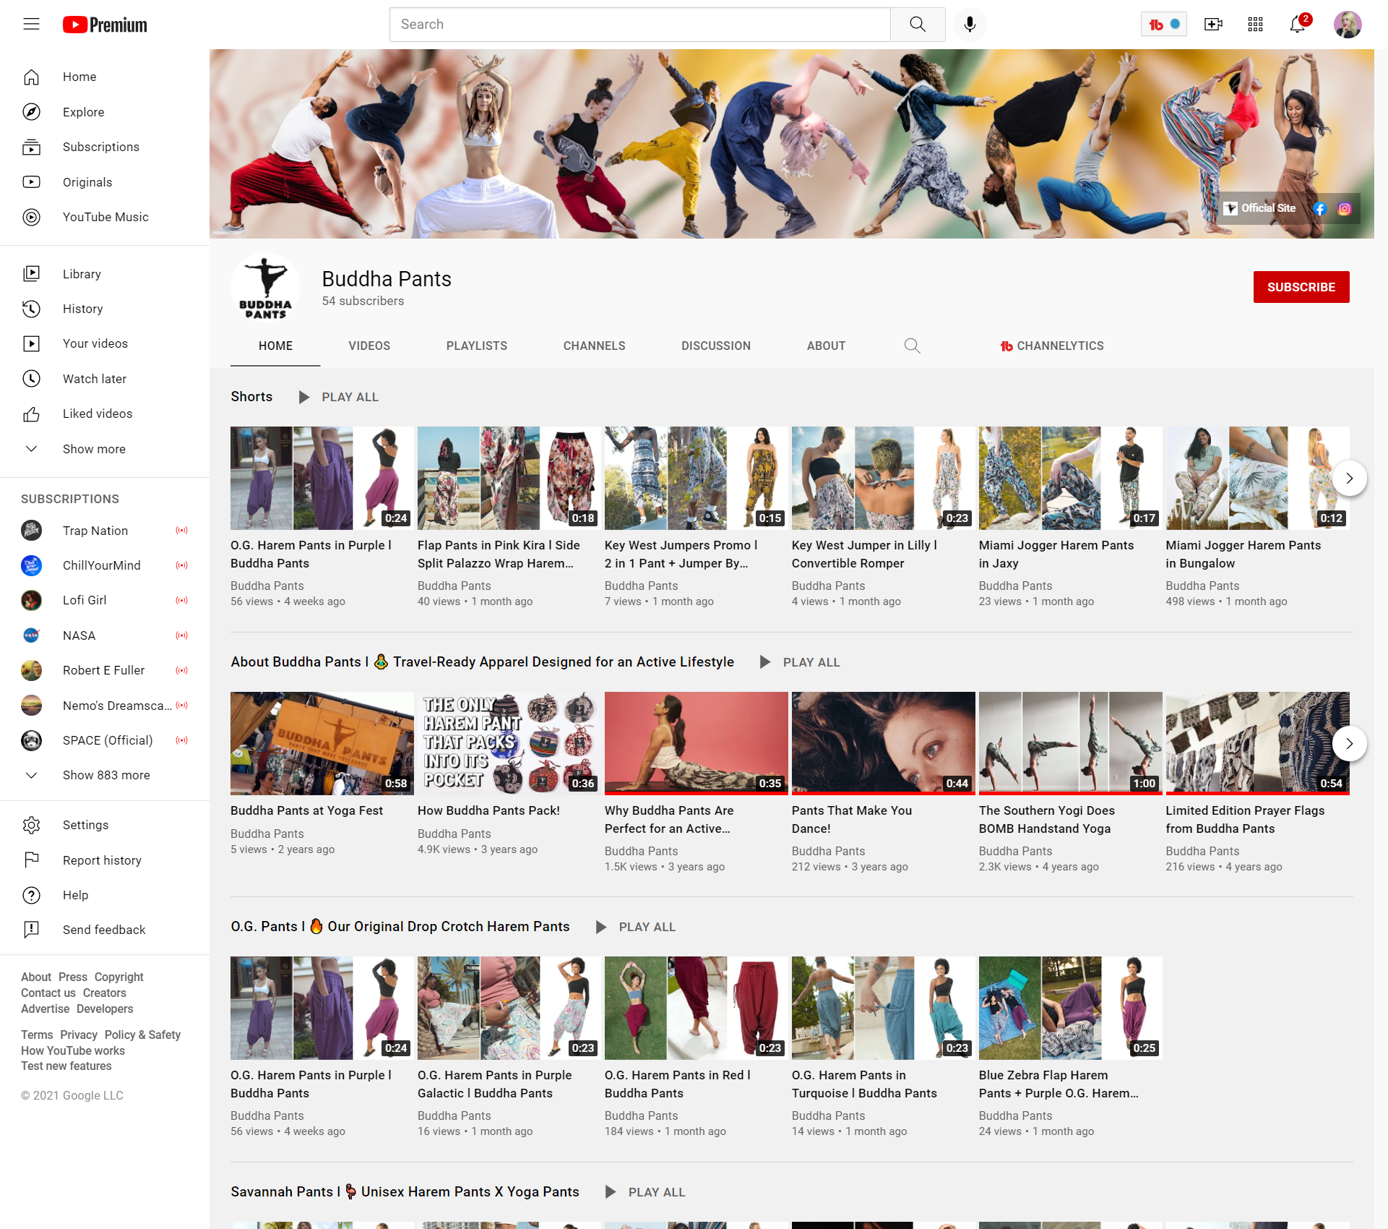The image size is (1388, 1229).
Task: Open the O.G. Harem Pants in Red thumbnail
Action: pyautogui.click(x=696, y=1008)
